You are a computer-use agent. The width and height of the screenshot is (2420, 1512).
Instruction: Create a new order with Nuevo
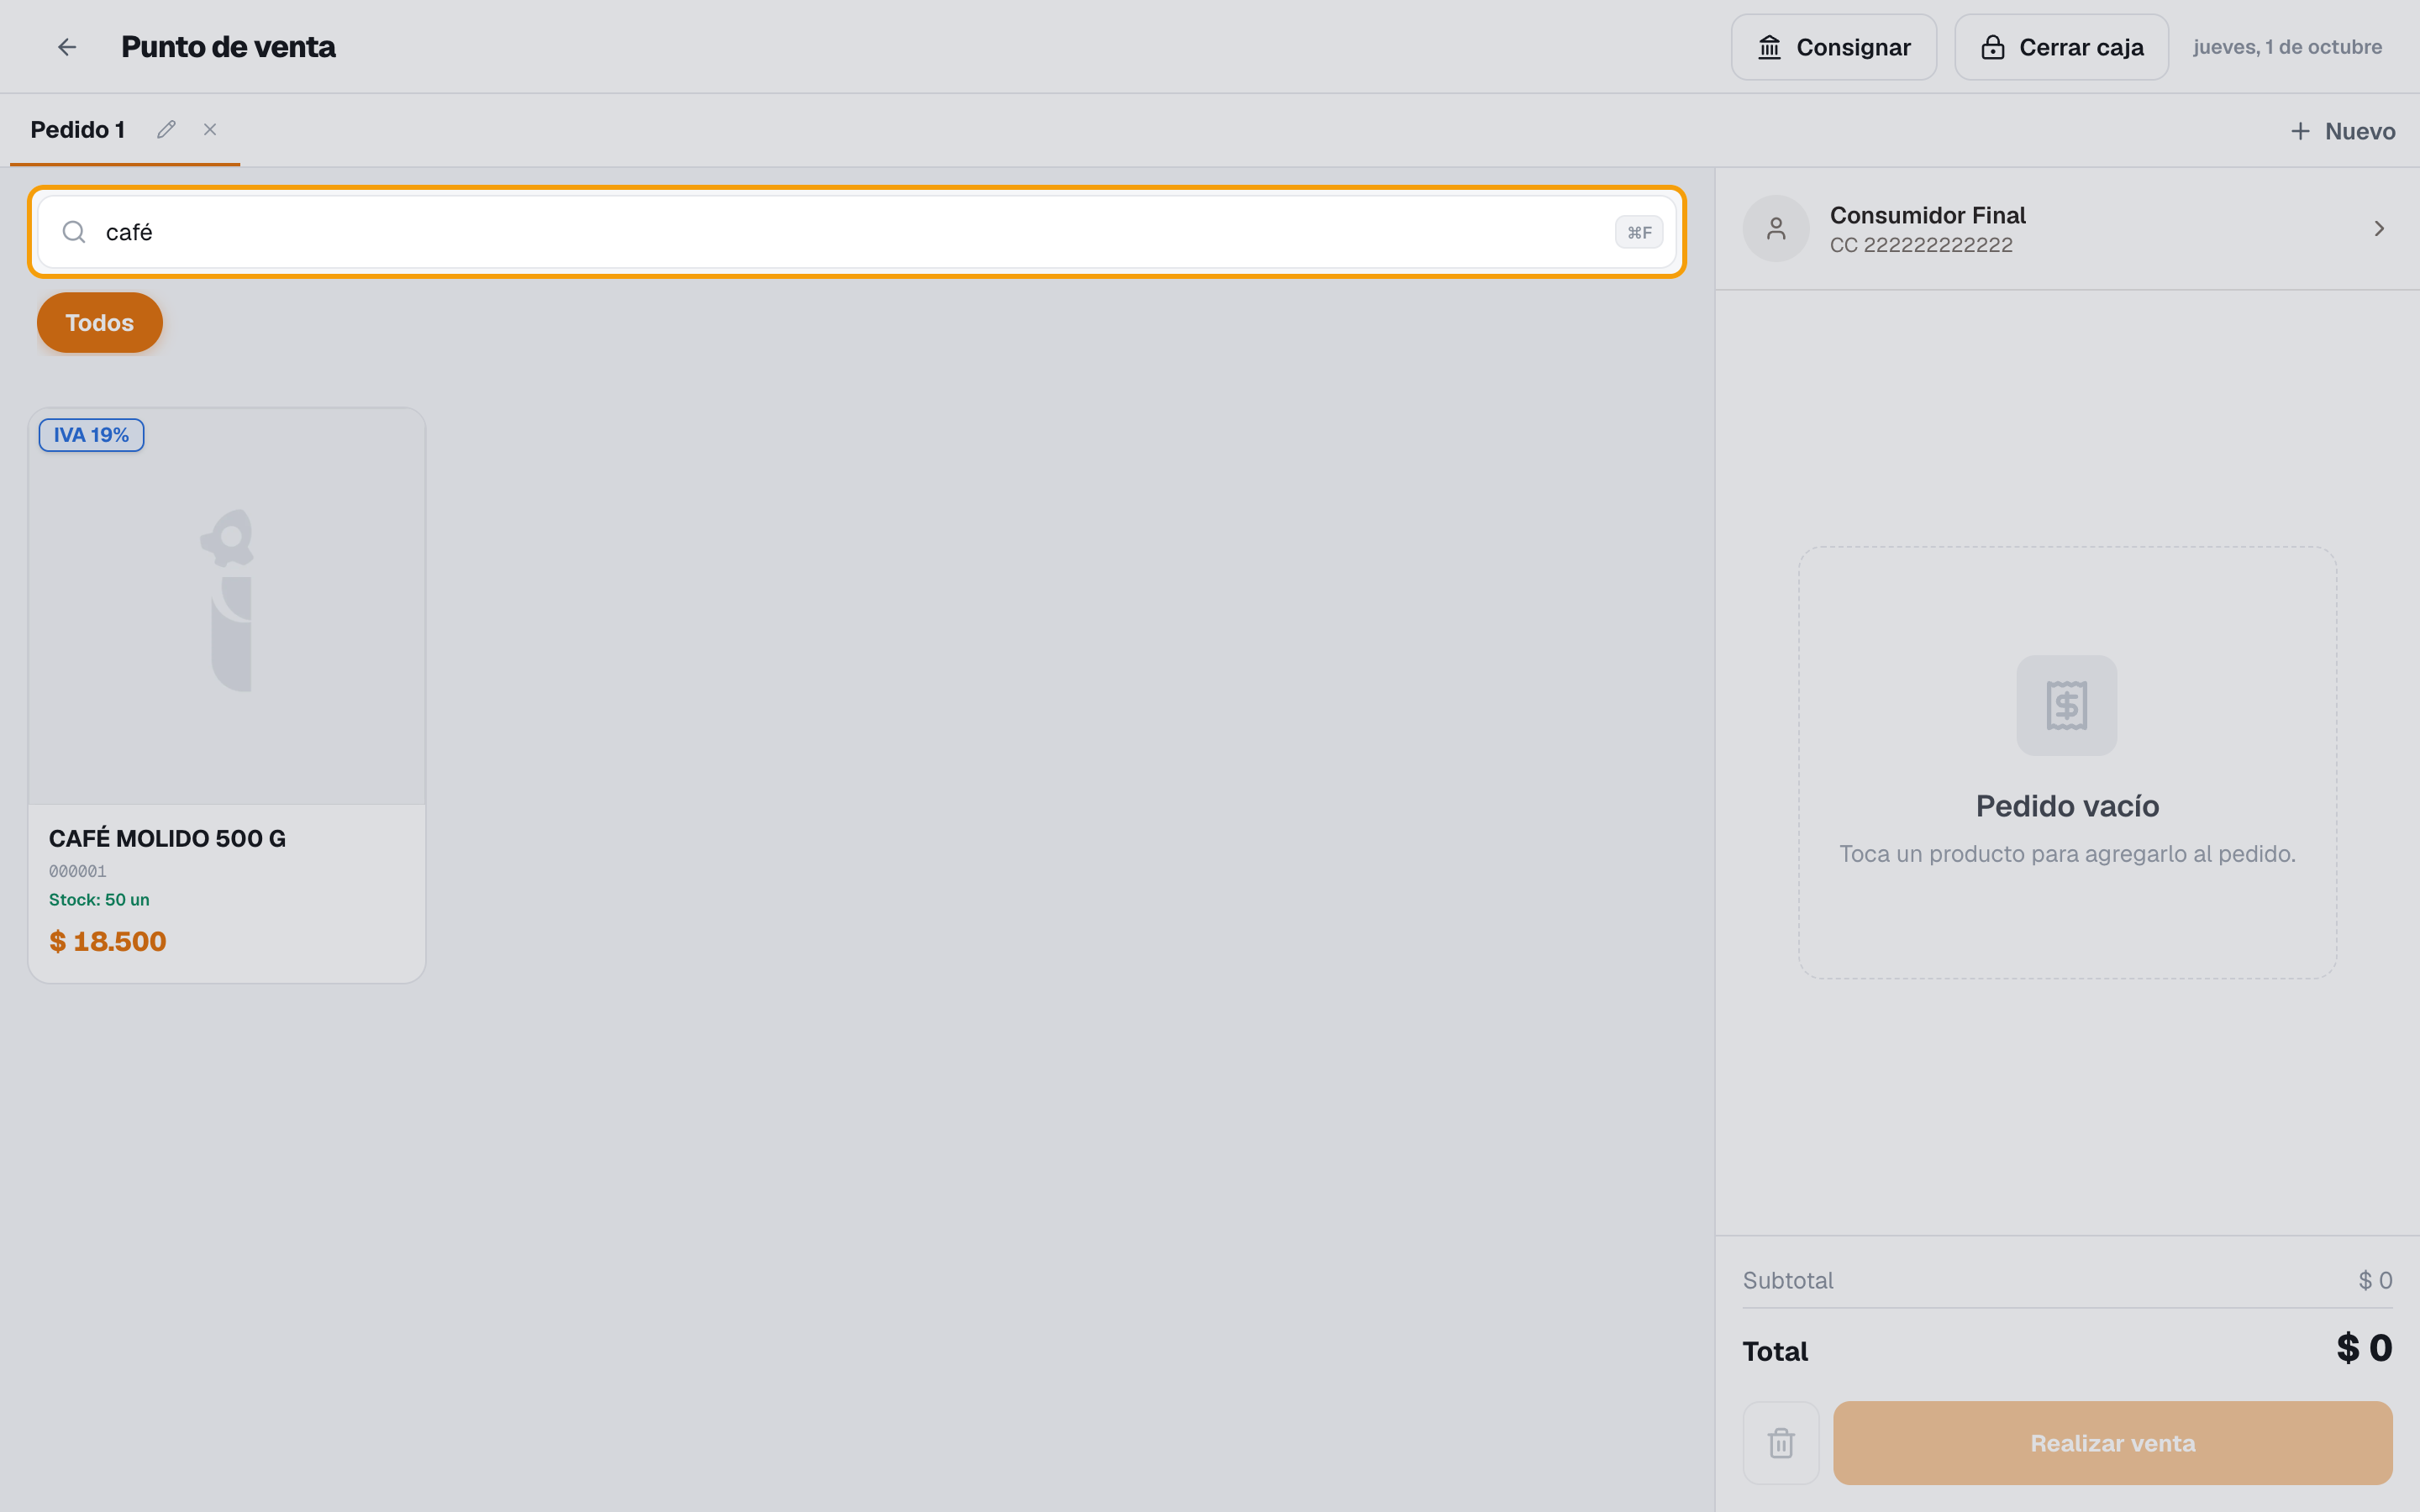pyautogui.click(x=2343, y=131)
